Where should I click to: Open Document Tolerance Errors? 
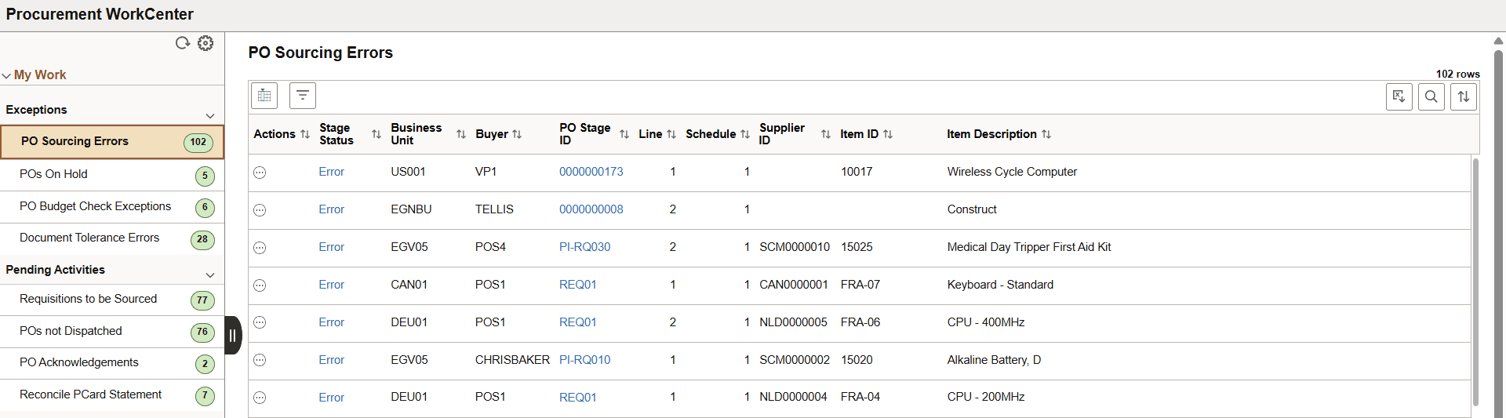pos(112,238)
